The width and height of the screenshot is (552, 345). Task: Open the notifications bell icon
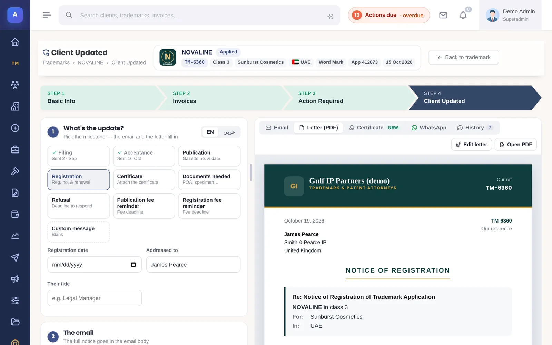tap(463, 15)
